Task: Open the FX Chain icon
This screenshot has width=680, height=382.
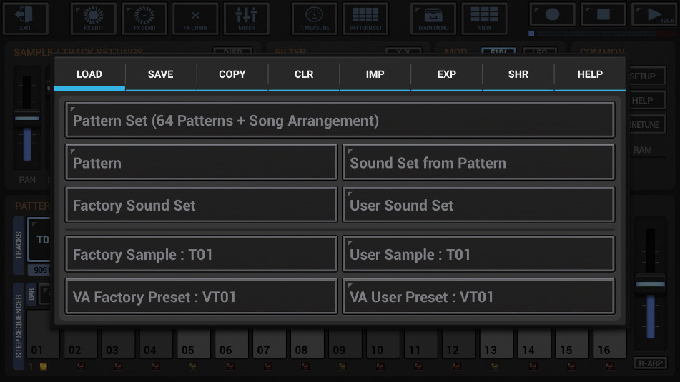Action: 195,18
